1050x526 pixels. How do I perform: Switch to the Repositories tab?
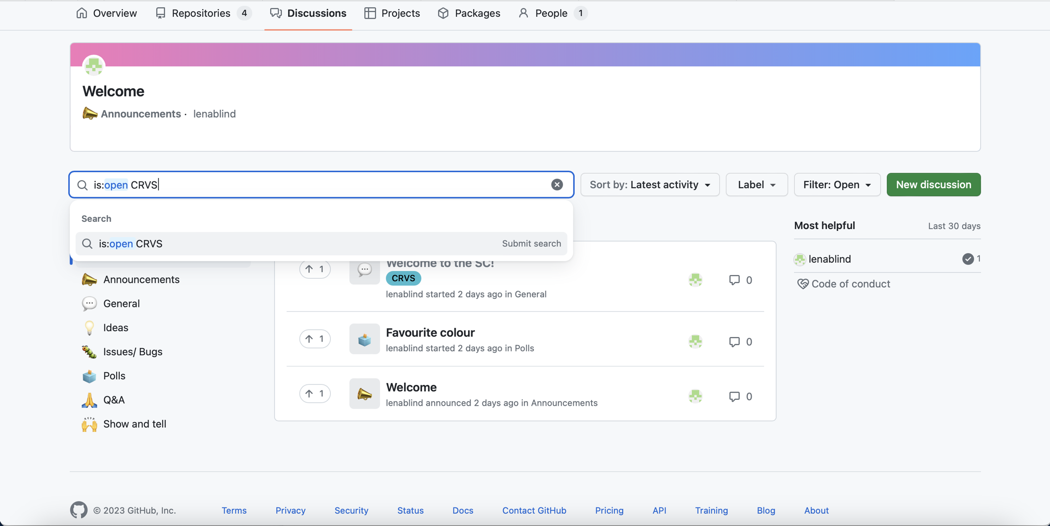point(202,13)
